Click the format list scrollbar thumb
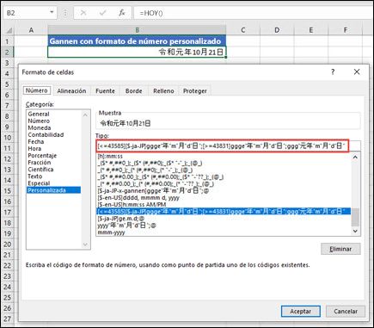Viewport: 374px width, 328px height. (x=355, y=217)
